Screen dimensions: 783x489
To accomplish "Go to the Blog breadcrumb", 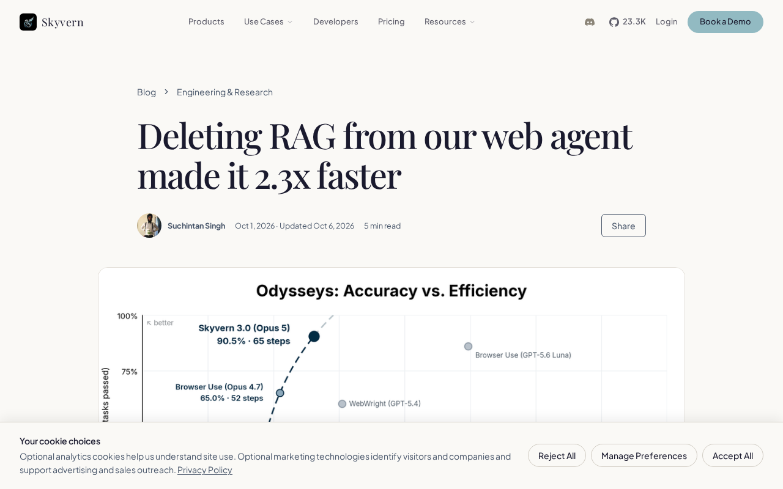I will 146,92.
